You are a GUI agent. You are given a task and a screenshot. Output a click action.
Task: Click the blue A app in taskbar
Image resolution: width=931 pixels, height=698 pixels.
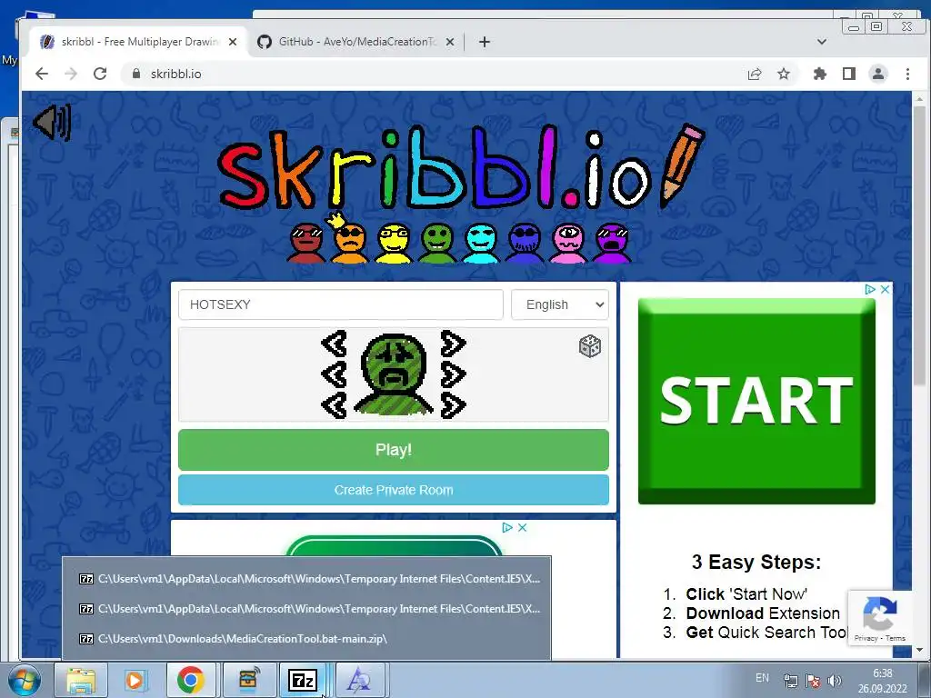359,680
